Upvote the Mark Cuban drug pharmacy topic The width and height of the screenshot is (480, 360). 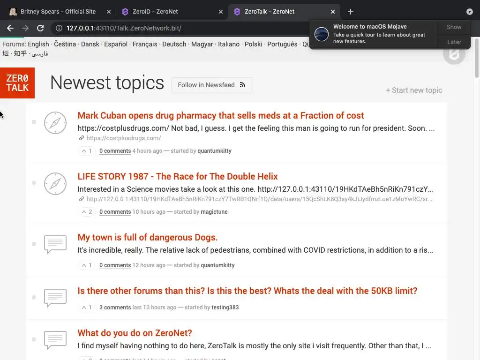pyautogui.click(x=86, y=151)
